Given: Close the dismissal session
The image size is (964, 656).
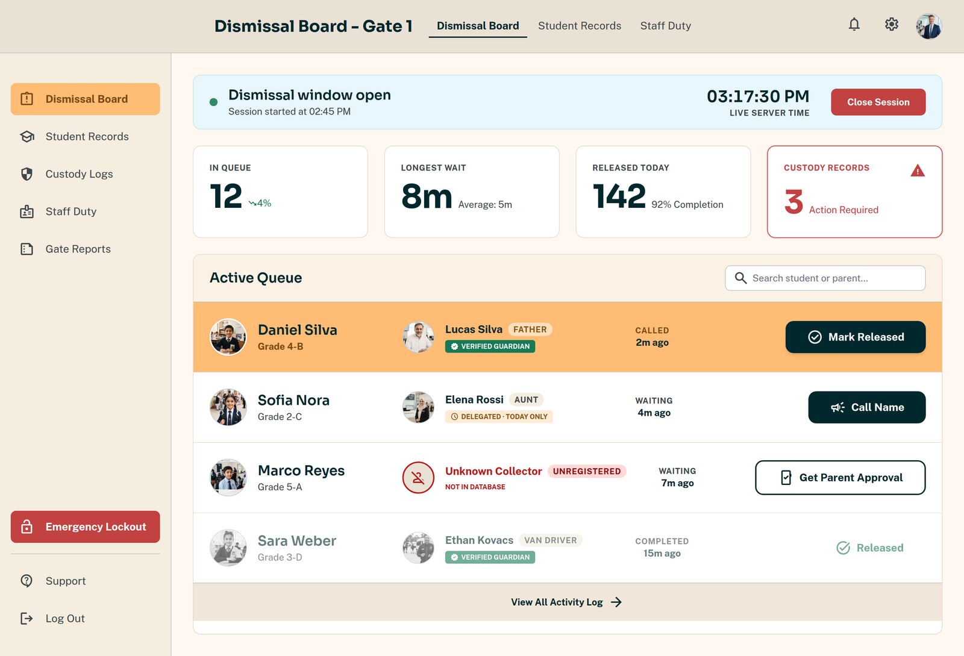Looking at the screenshot, I should click(878, 102).
